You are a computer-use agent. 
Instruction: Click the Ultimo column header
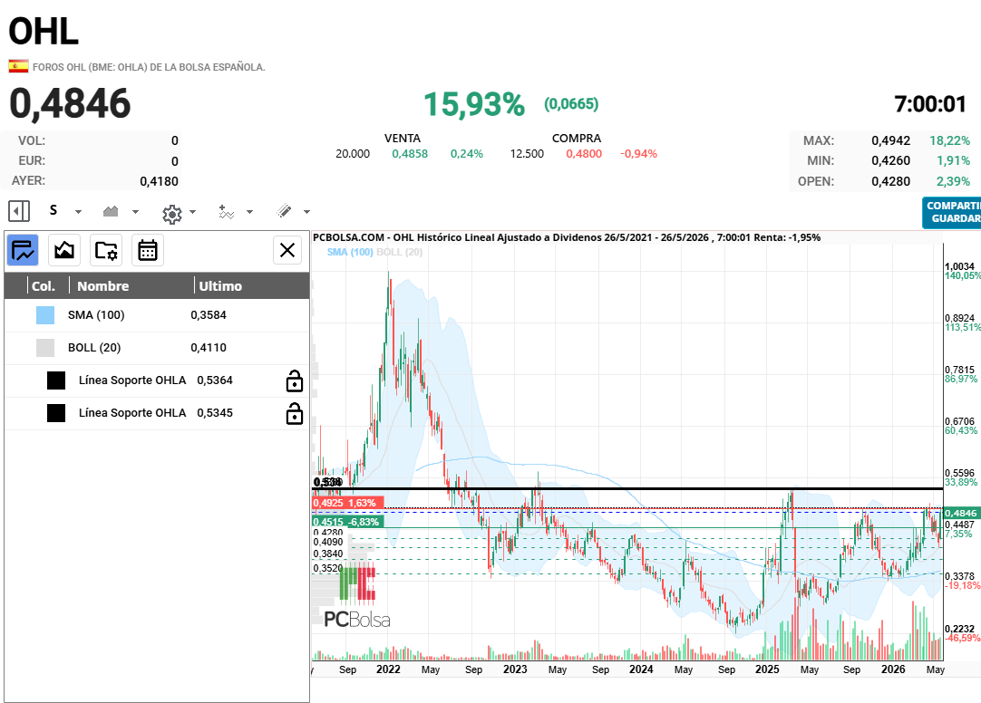(x=220, y=286)
